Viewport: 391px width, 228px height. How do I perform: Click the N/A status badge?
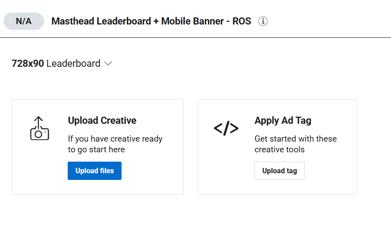click(24, 21)
